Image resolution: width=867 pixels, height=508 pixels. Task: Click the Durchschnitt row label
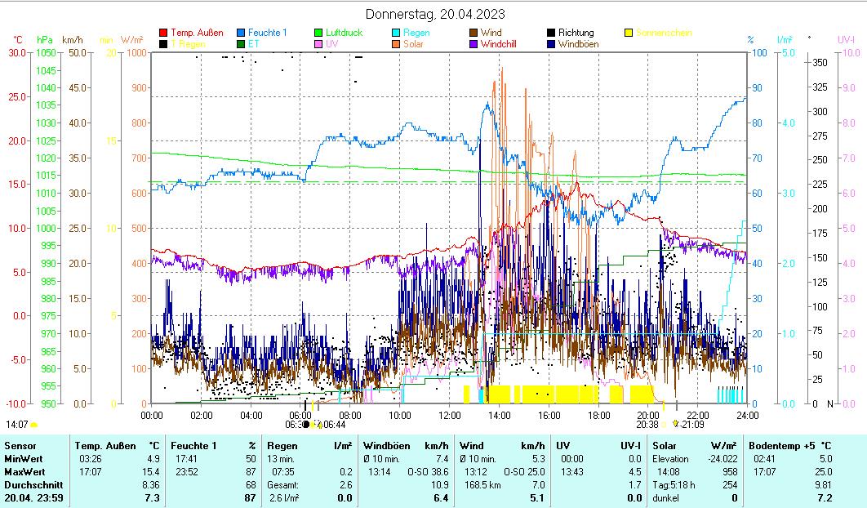point(32,485)
